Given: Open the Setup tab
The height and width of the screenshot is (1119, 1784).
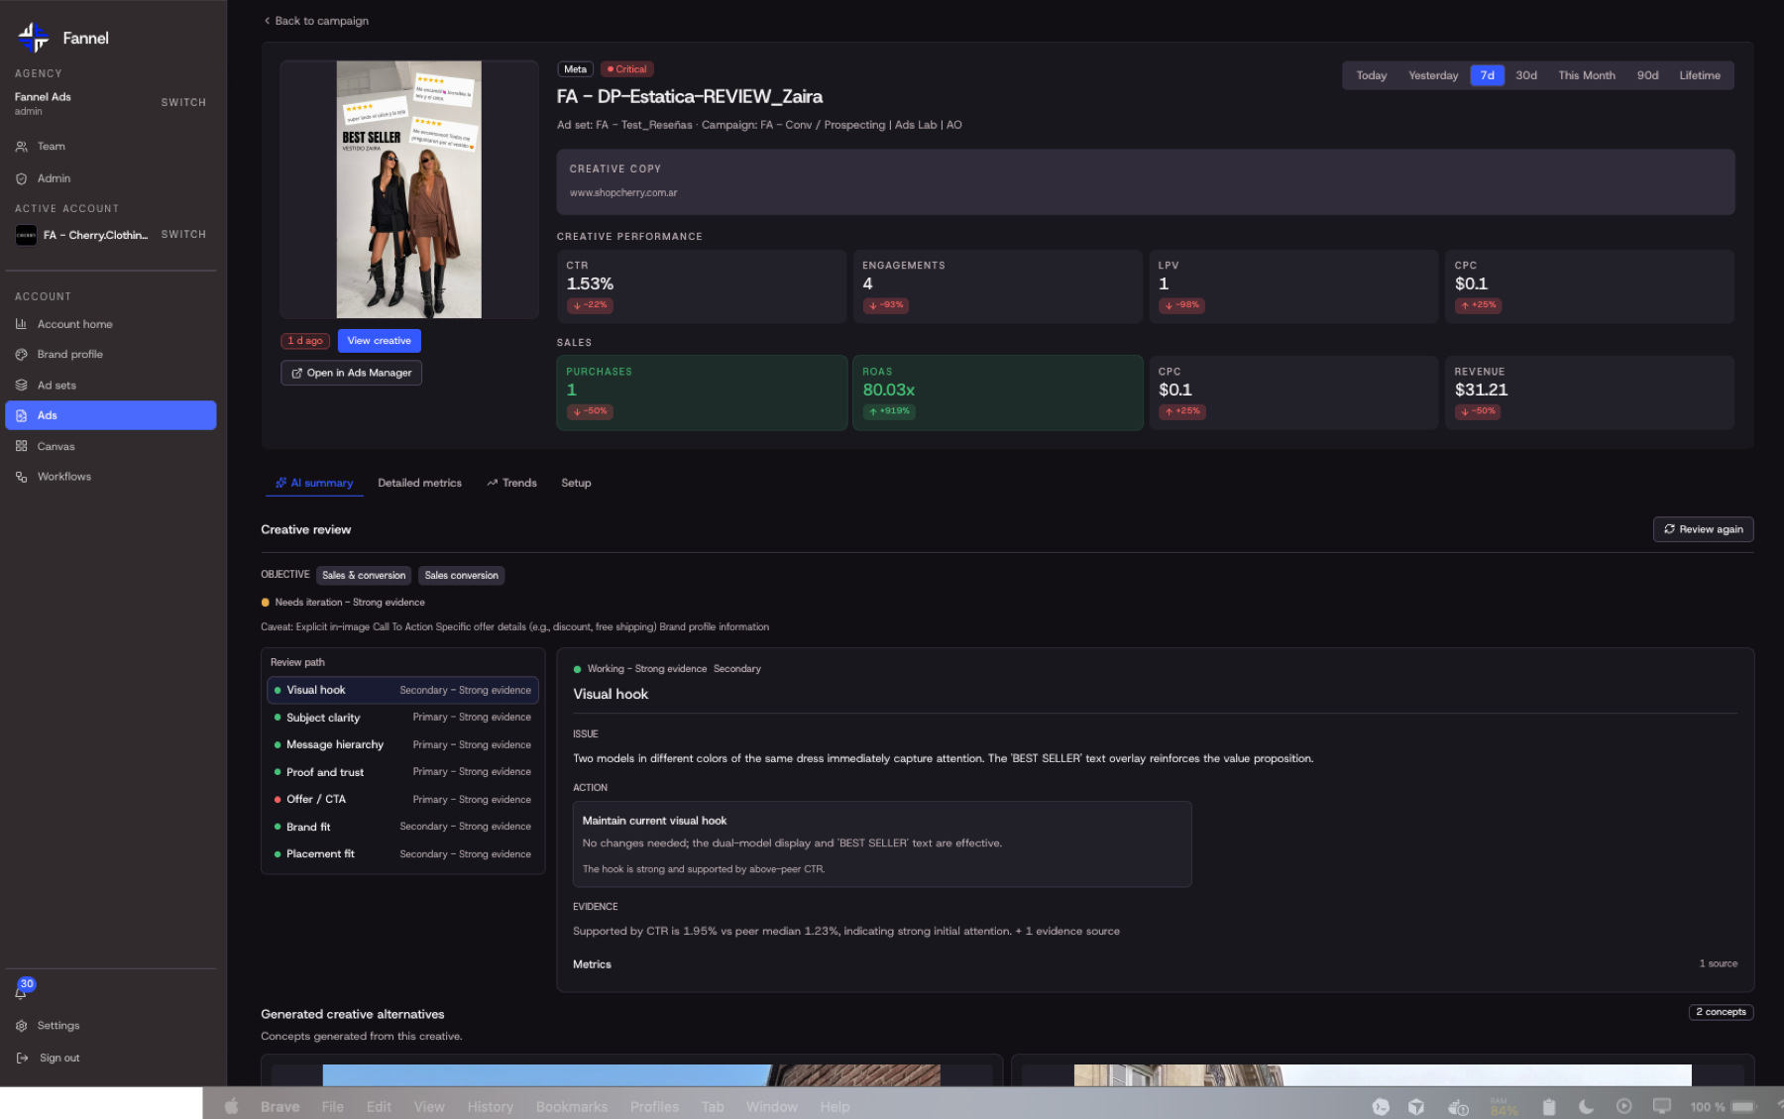Looking at the screenshot, I should [576, 483].
